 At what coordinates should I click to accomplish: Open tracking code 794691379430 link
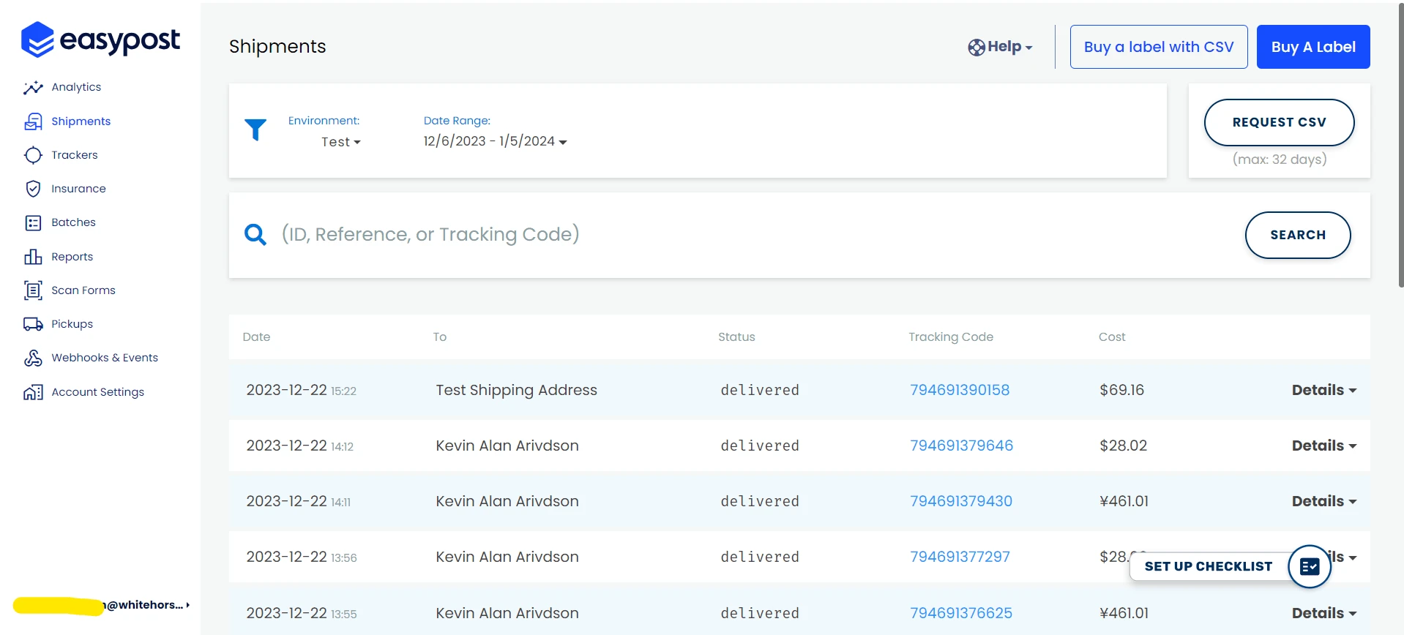pyautogui.click(x=961, y=501)
